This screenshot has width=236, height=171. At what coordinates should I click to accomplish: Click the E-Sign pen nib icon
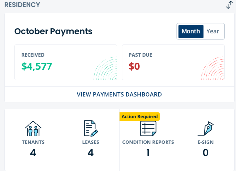click(x=206, y=128)
